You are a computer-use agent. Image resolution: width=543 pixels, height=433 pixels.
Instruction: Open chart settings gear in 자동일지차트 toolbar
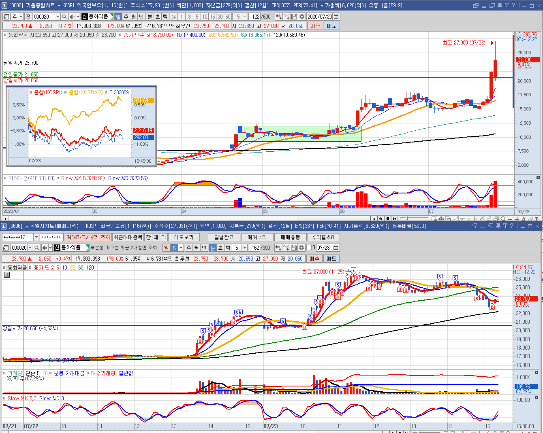tap(301, 247)
